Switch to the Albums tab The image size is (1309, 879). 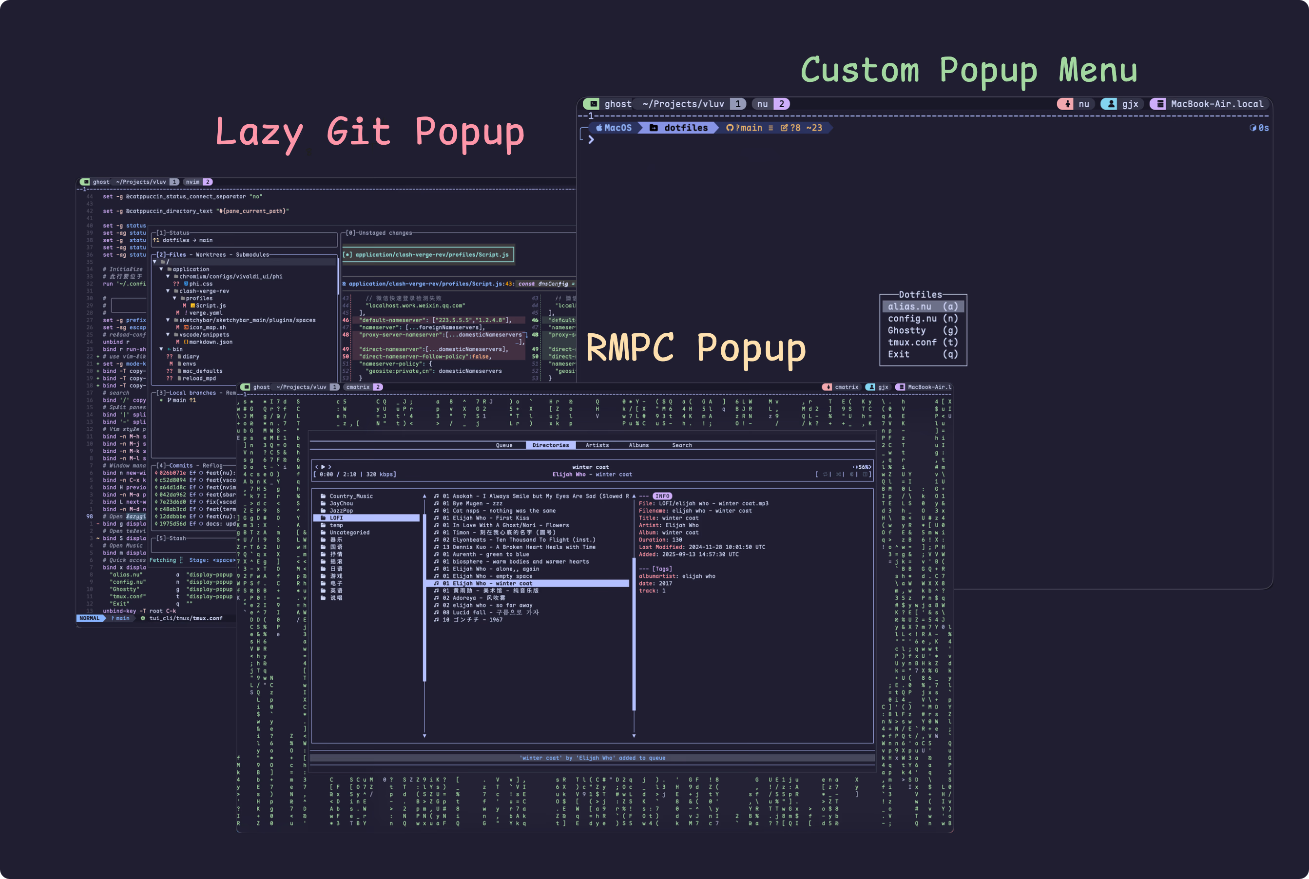click(638, 445)
